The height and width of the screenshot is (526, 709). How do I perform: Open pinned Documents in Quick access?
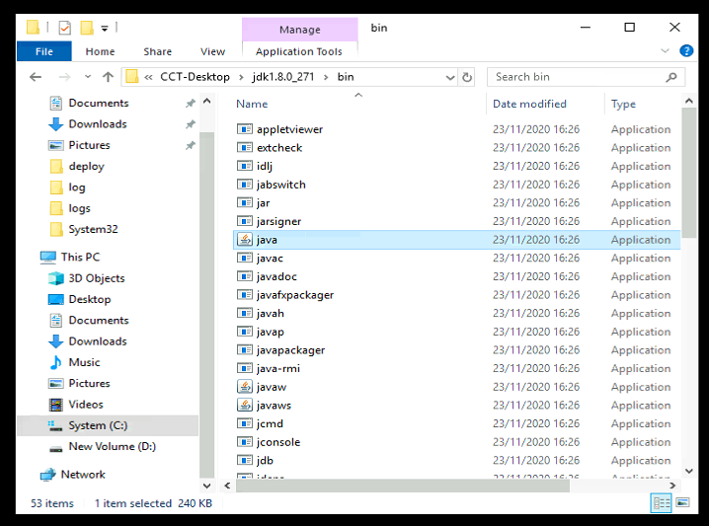tap(99, 103)
